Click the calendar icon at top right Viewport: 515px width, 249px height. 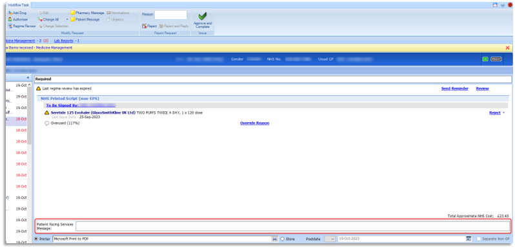[495, 5]
